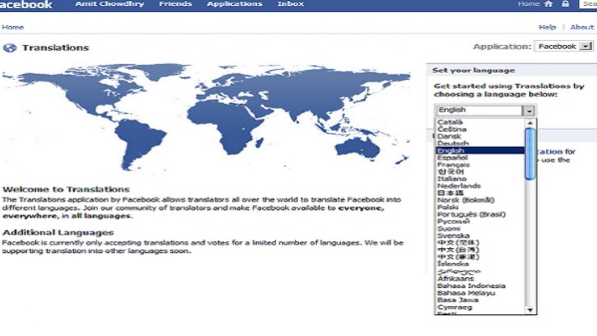Click the language list scrollbar thumb
Viewport: 597px width, 336px height.
pyautogui.click(x=530, y=154)
